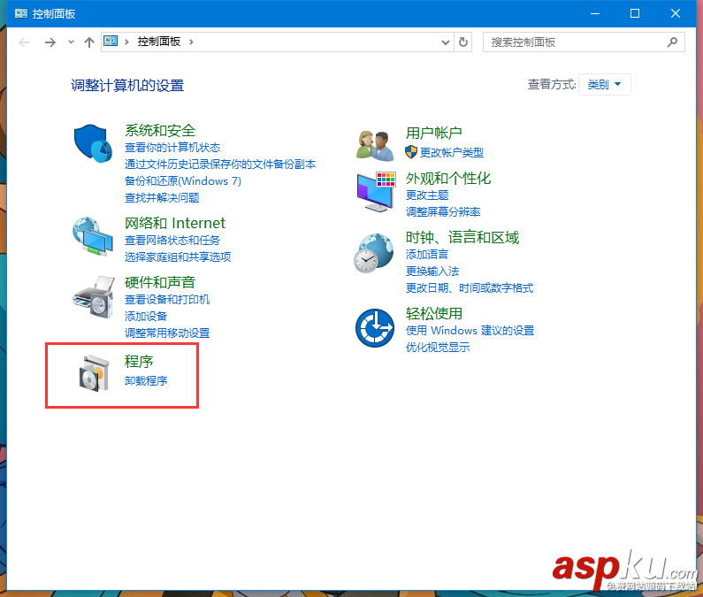Click the 查找并解决问题 link
This screenshot has width=703, height=597.
[162, 198]
